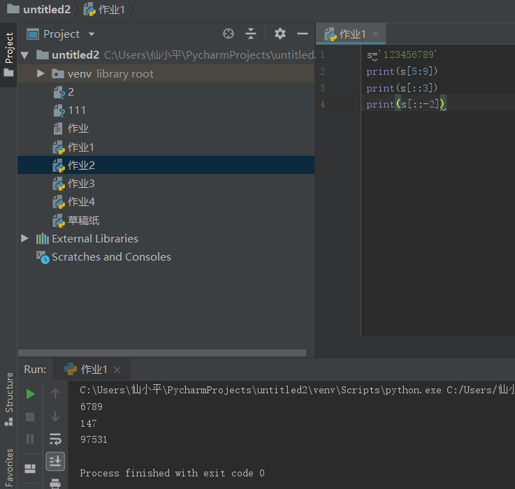This screenshot has width=515, height=489.
Task: Click the untitled2 root folder row
Action: 166,55
